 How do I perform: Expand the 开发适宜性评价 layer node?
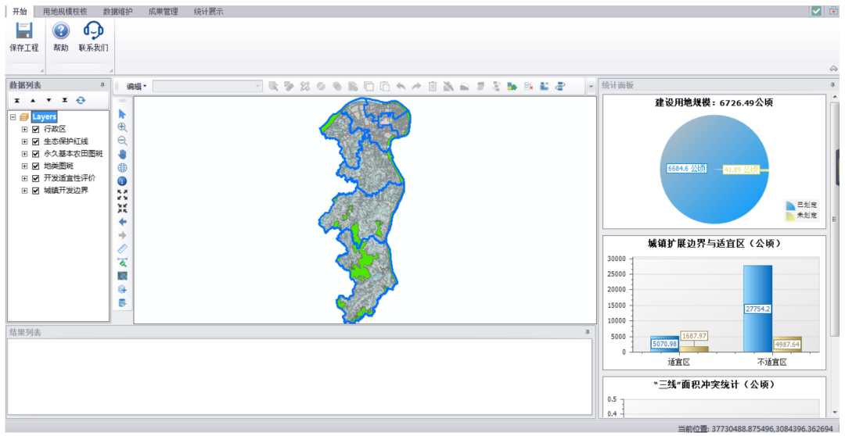click(x=24, y=178)
